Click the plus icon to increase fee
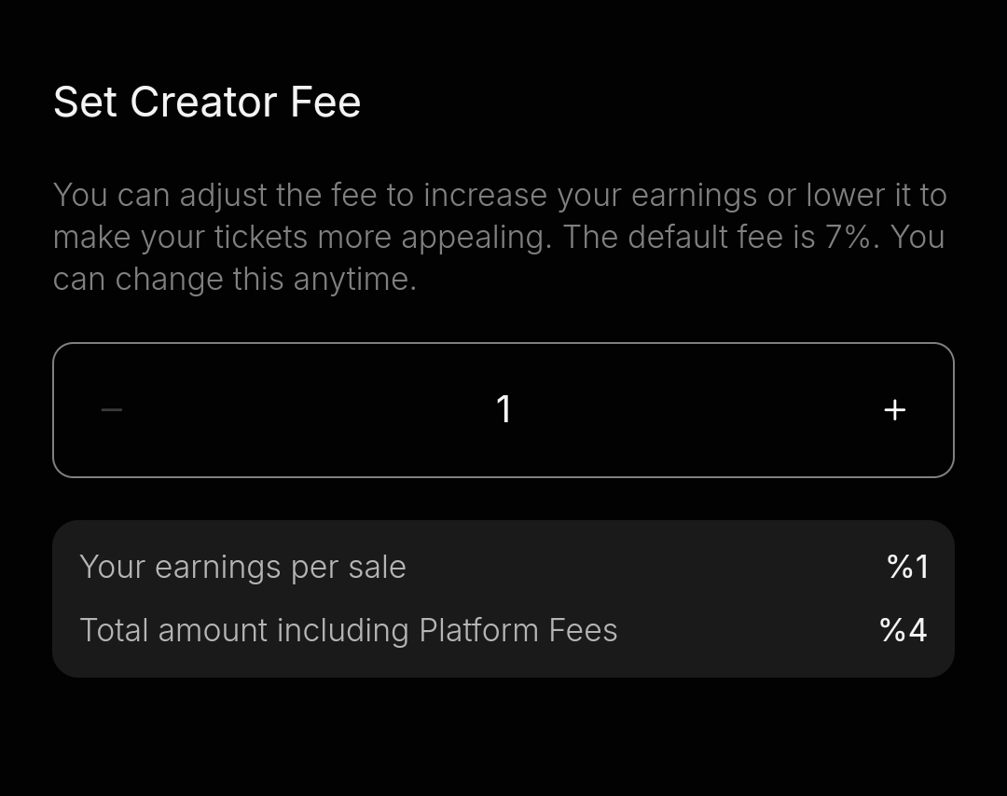Screen dimensions: 1007x796 coord(894,410)
